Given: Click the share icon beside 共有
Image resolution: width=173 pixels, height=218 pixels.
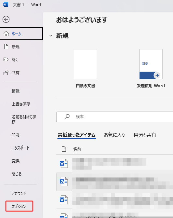Looking at the screenshot, I should click(6, 73).
